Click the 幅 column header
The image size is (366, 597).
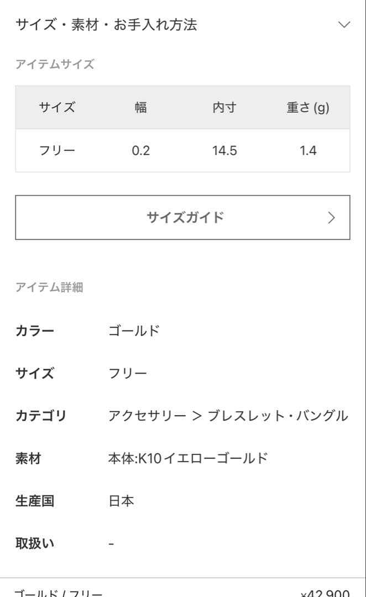(140, 108)
